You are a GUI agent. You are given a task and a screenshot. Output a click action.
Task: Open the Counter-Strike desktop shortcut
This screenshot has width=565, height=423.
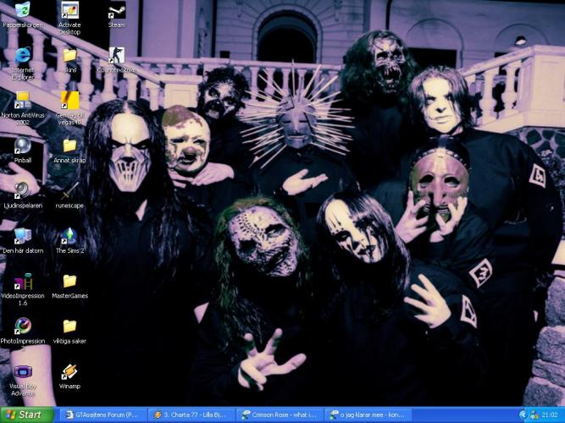click(116, 56)
